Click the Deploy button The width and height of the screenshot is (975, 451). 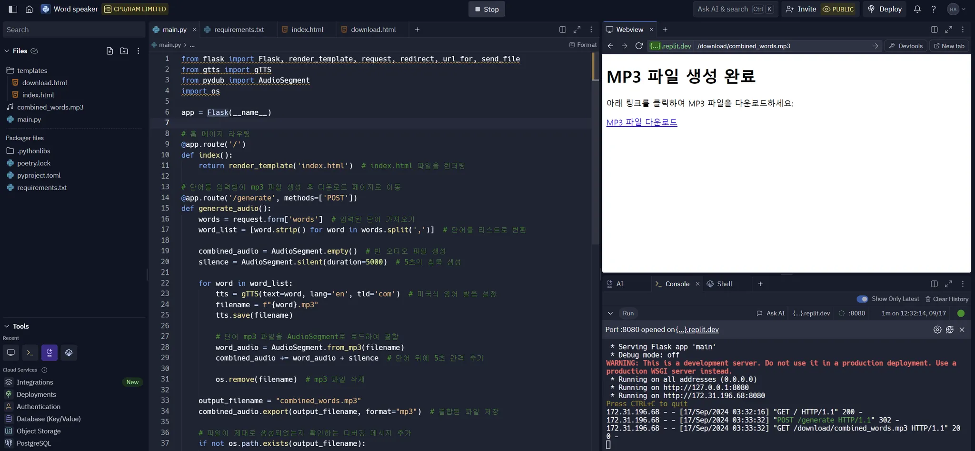(x=885, y=9)
